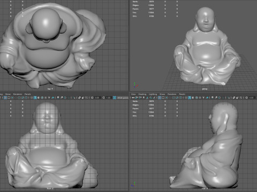The height and width of the screenshot is (192, 257).
Task: Toggle Shadows icon in front view toolbar
Action: point(52,98)
